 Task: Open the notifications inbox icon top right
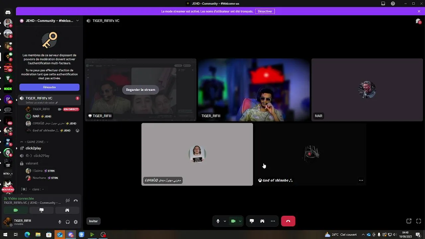pos(418,21)
